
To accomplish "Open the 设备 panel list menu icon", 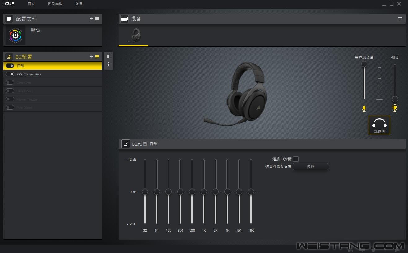I will (400, 19).
